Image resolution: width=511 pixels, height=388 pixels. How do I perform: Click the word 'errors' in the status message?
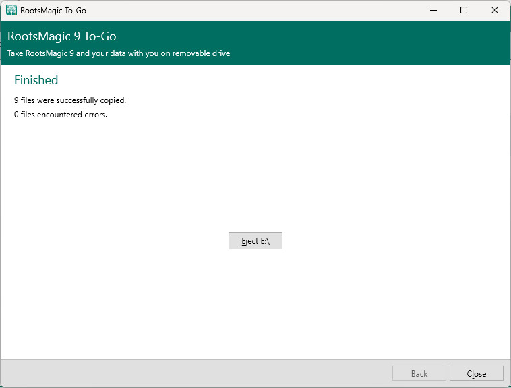[96, 115]
